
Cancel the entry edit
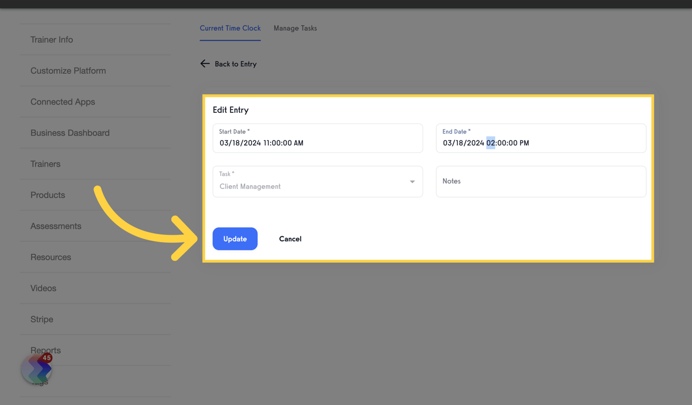click(x=290, y=239)
